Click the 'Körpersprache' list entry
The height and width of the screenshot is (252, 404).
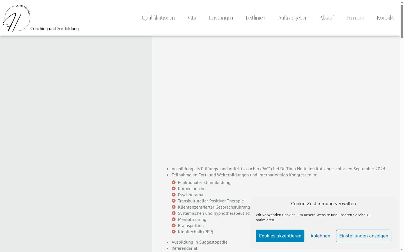(192, 189)
